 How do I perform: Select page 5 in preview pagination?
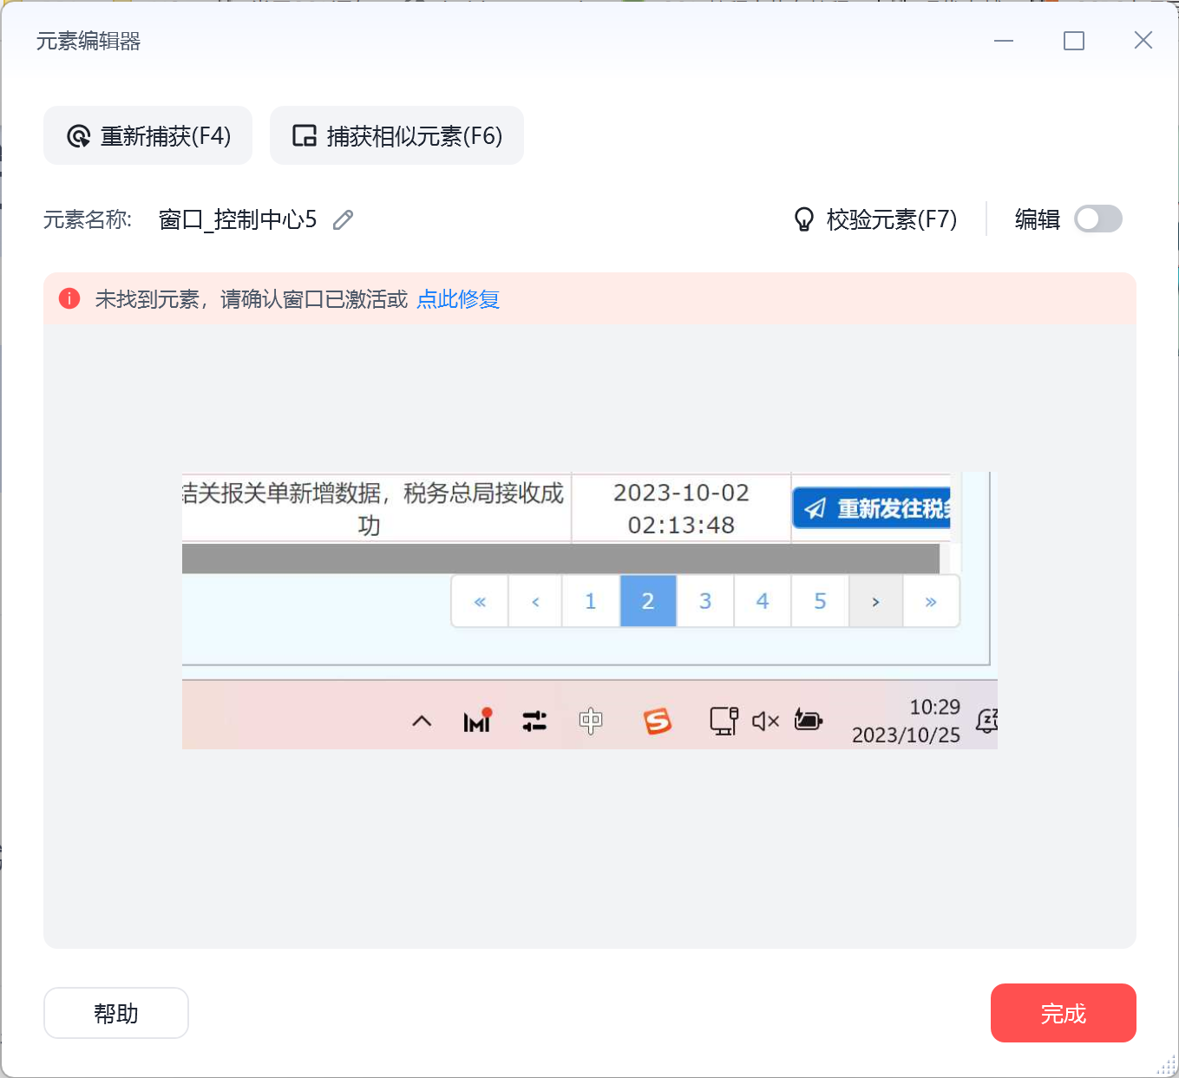click(820, 601)
